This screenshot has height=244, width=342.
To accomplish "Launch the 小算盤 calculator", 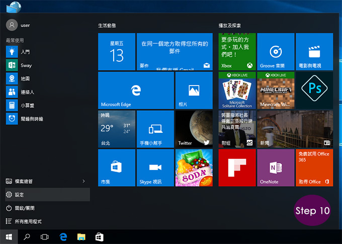I will click(48, 106).
